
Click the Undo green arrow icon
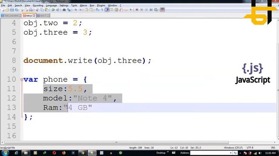click(x=53, y=10)
